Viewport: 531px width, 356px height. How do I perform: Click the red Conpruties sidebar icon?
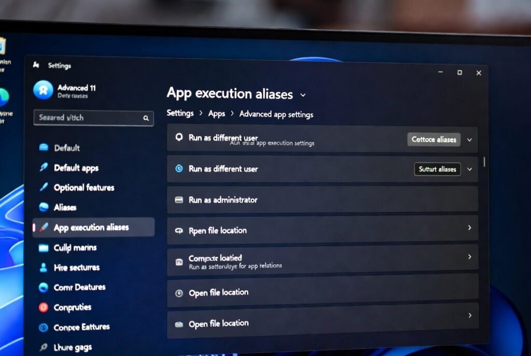tap(44, 307)
